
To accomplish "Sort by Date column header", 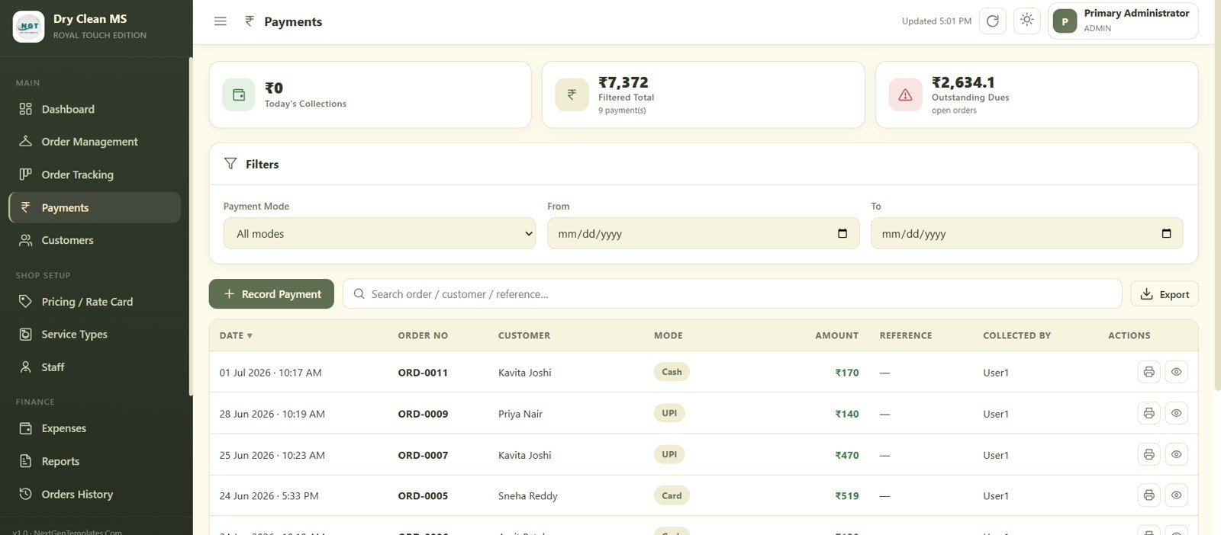I will click(236, 335).
